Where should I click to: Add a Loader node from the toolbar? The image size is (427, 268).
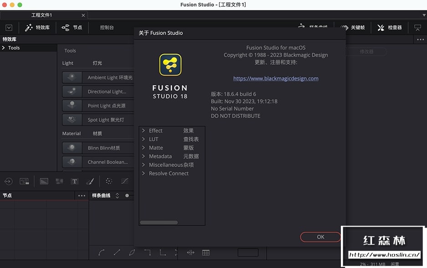point(9,181)
